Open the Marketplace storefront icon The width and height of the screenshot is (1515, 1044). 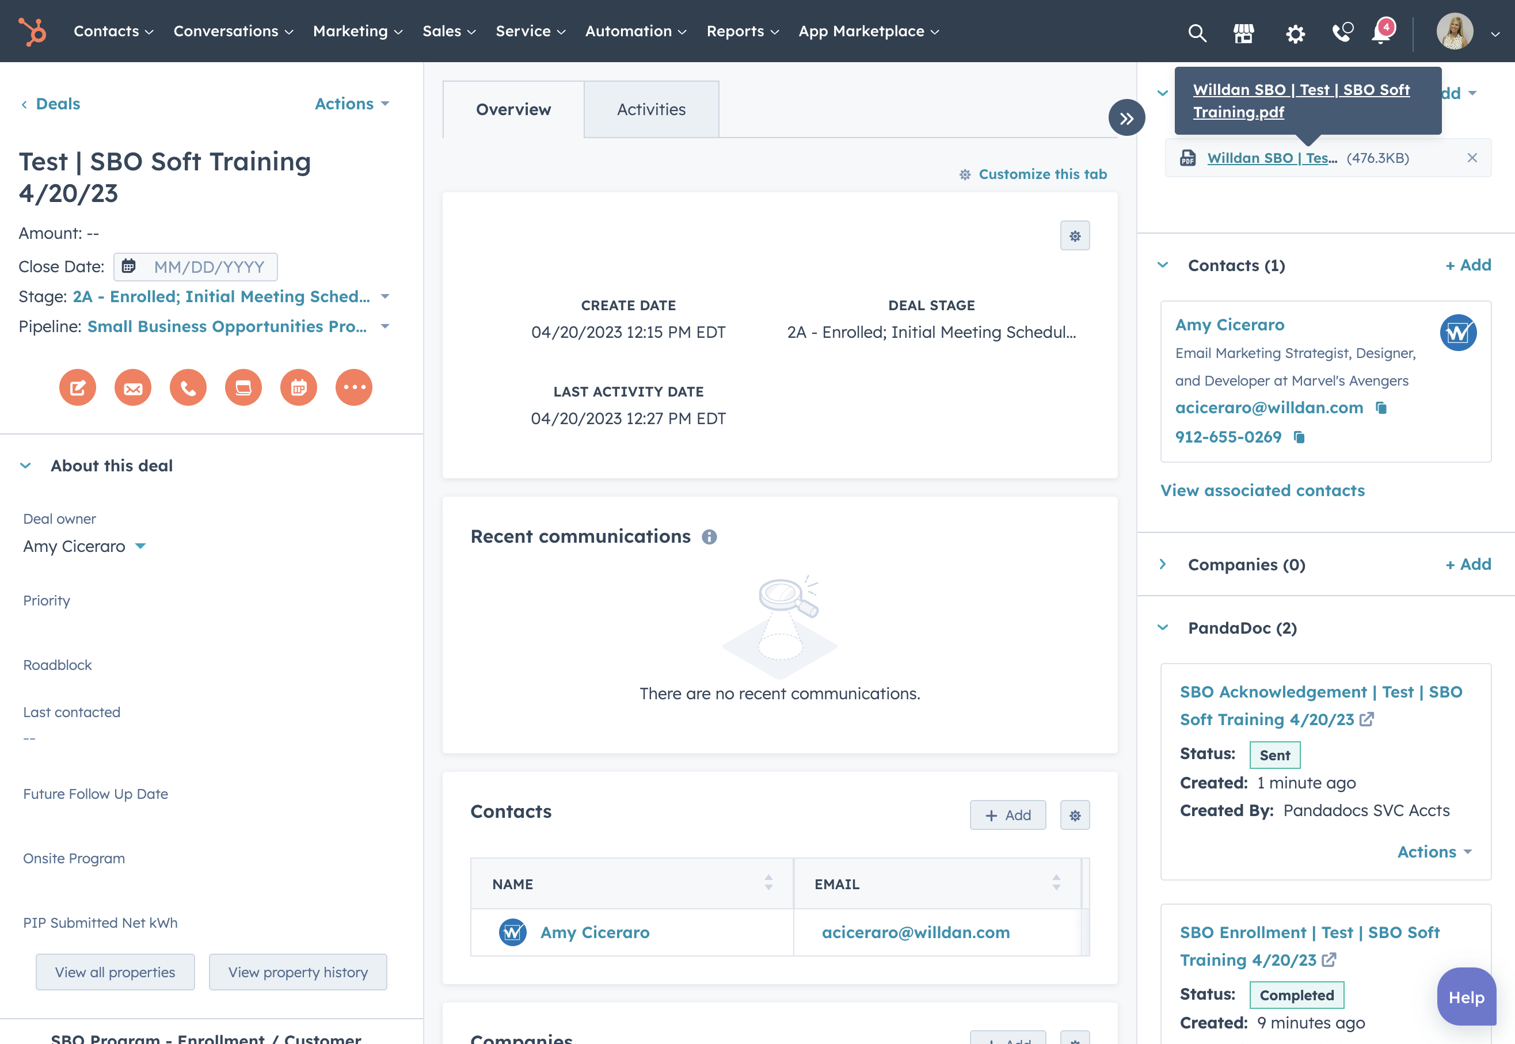(x=1243, y=32)
